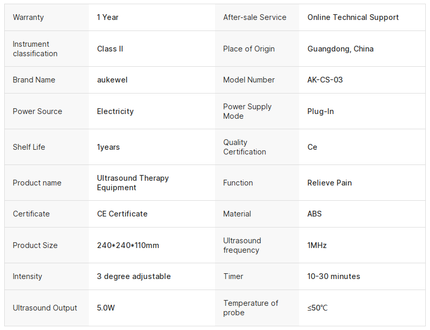Select the '1 Year' warranty value

[108, 17]
